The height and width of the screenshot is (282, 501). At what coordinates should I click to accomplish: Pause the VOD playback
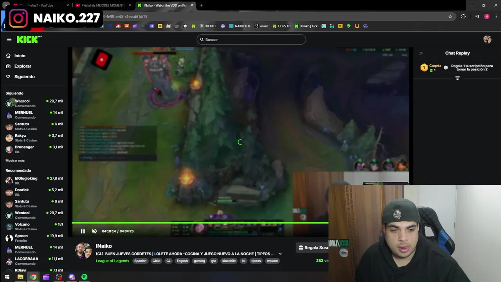point(83,231)
